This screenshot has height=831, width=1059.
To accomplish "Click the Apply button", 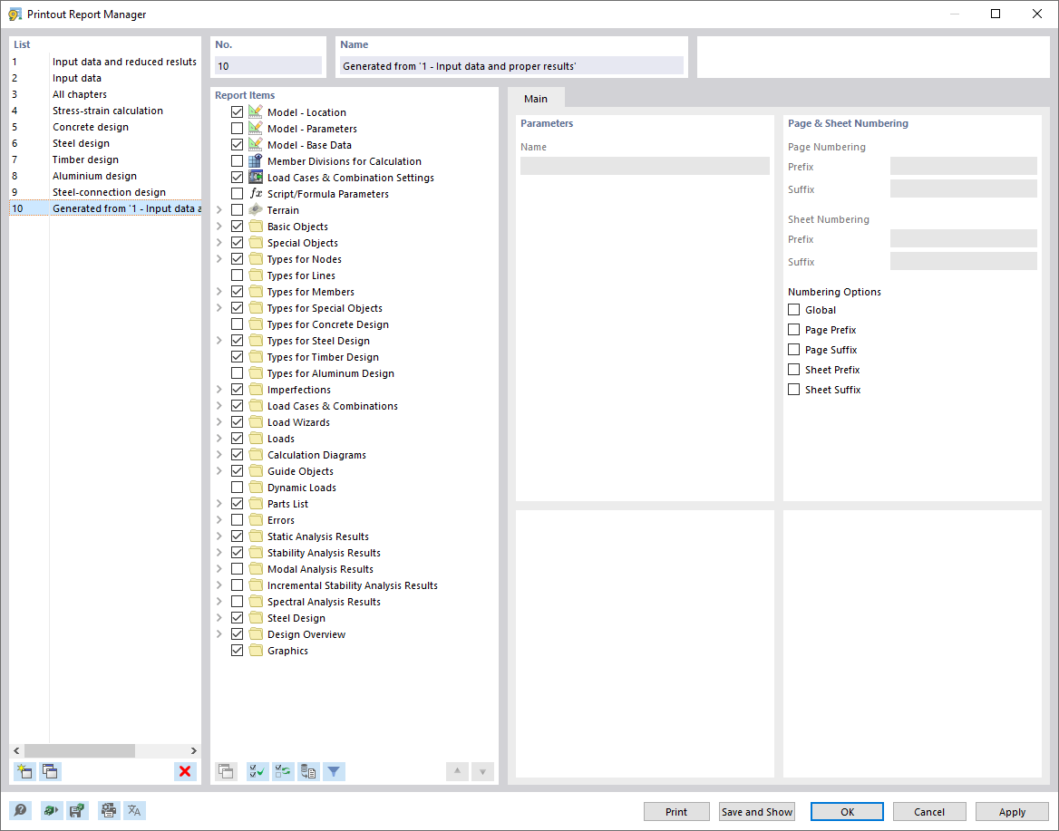I will [1012, 811].
